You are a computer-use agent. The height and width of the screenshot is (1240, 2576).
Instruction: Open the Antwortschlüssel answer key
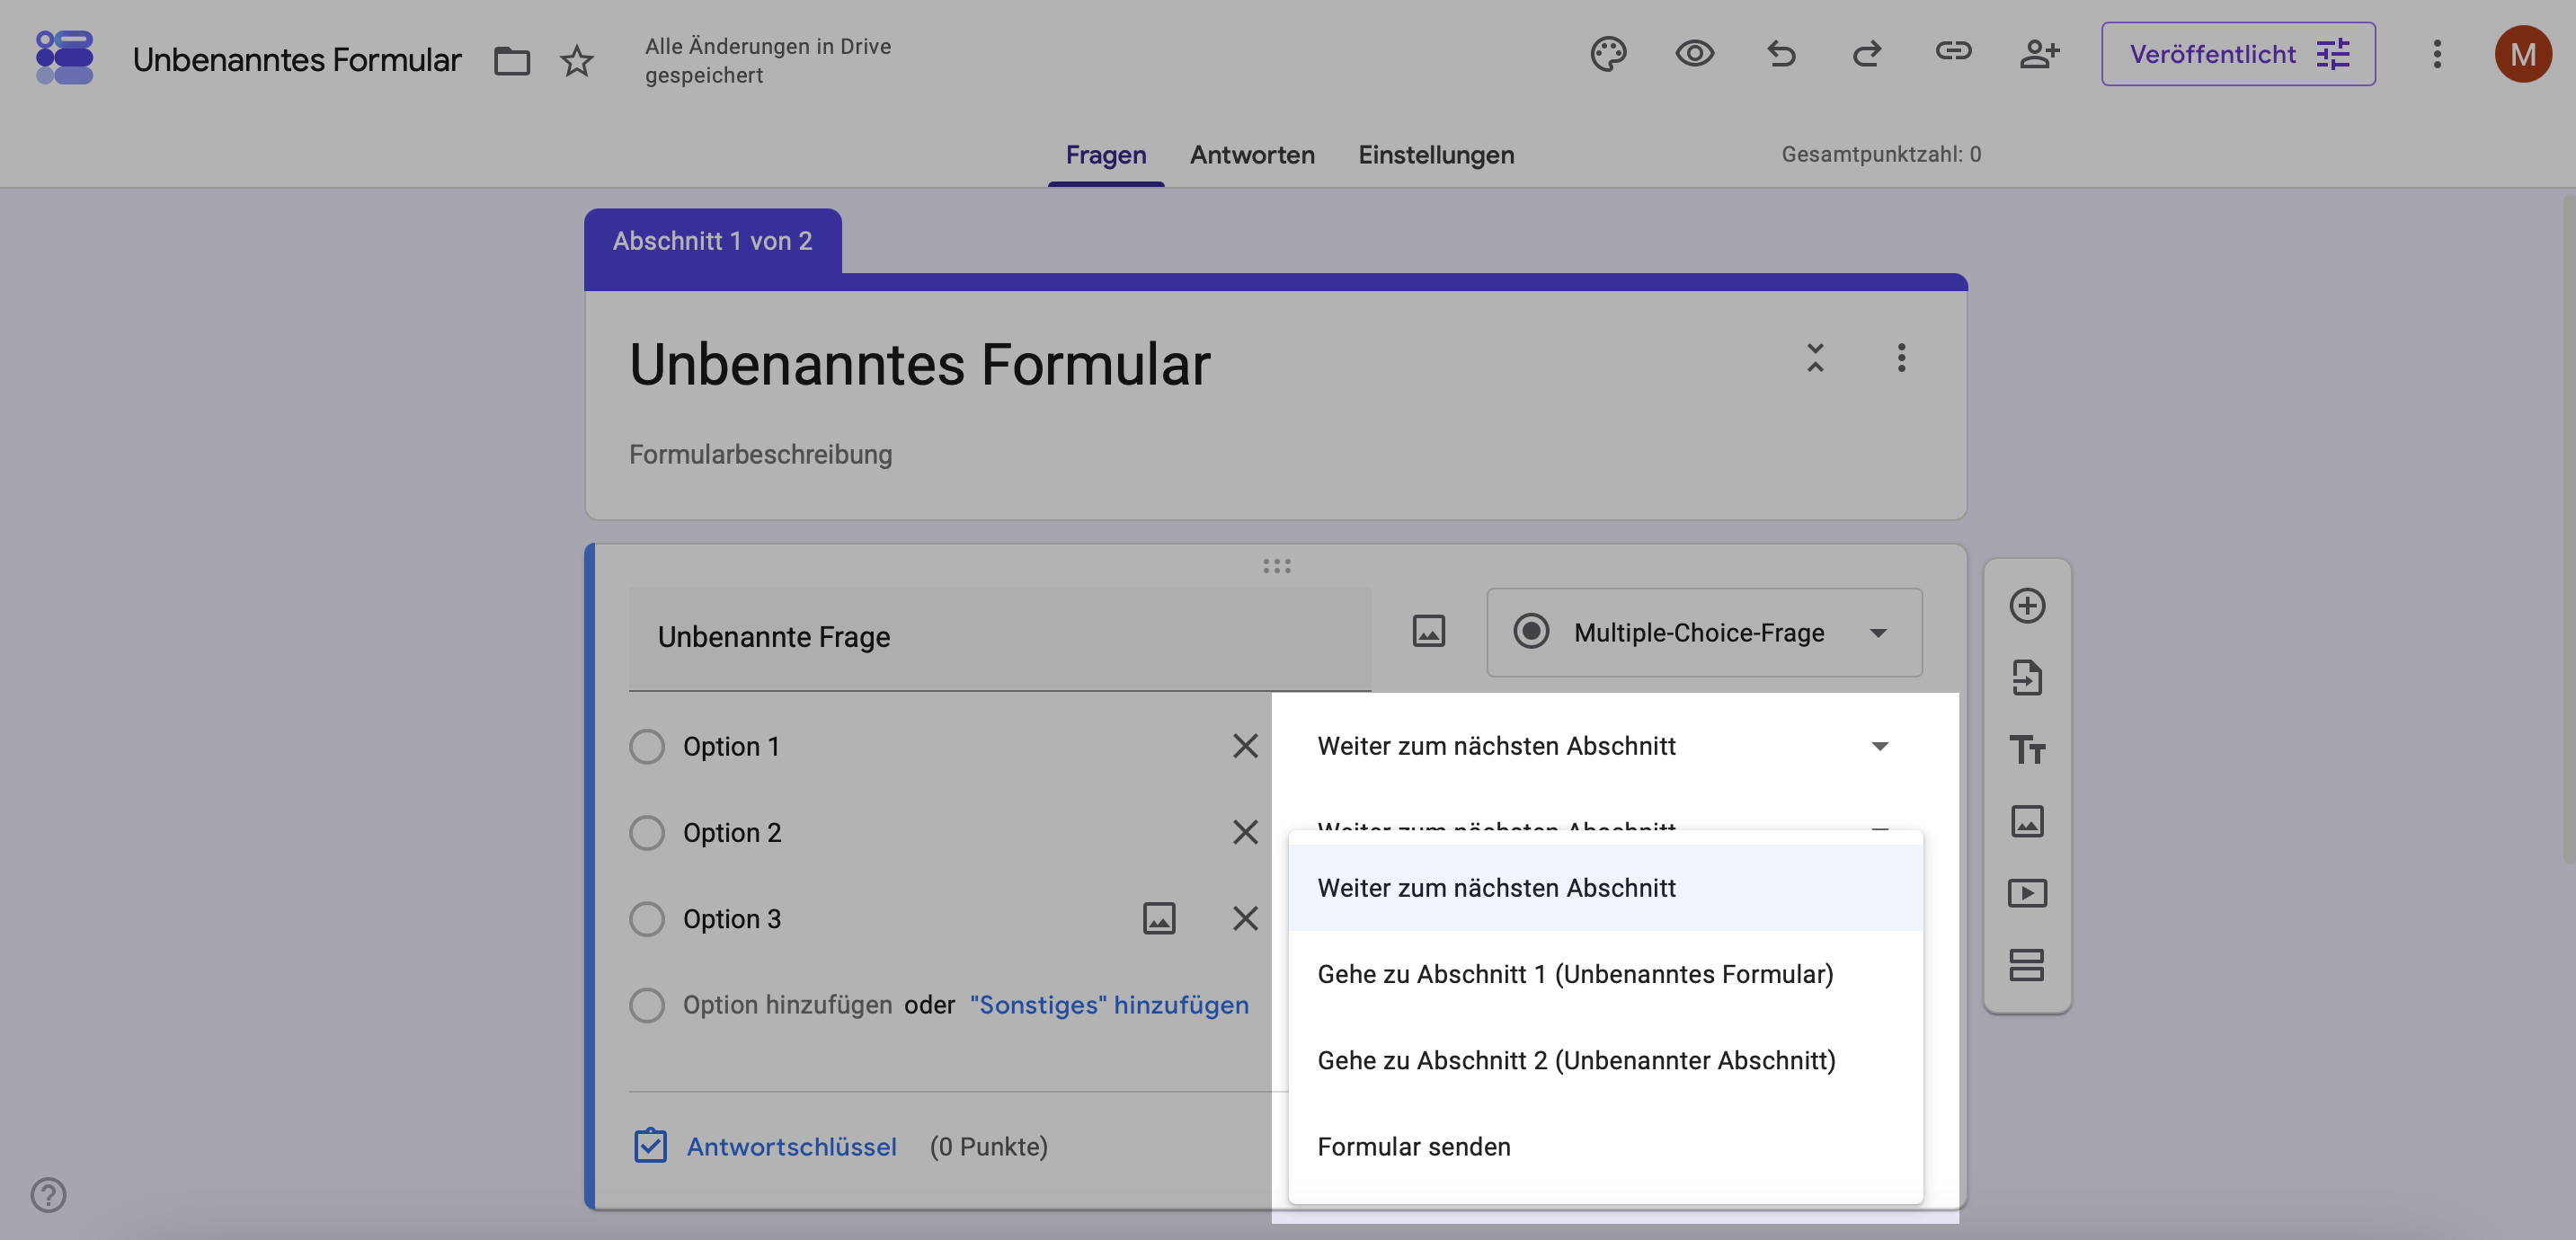click(765, 1147)
